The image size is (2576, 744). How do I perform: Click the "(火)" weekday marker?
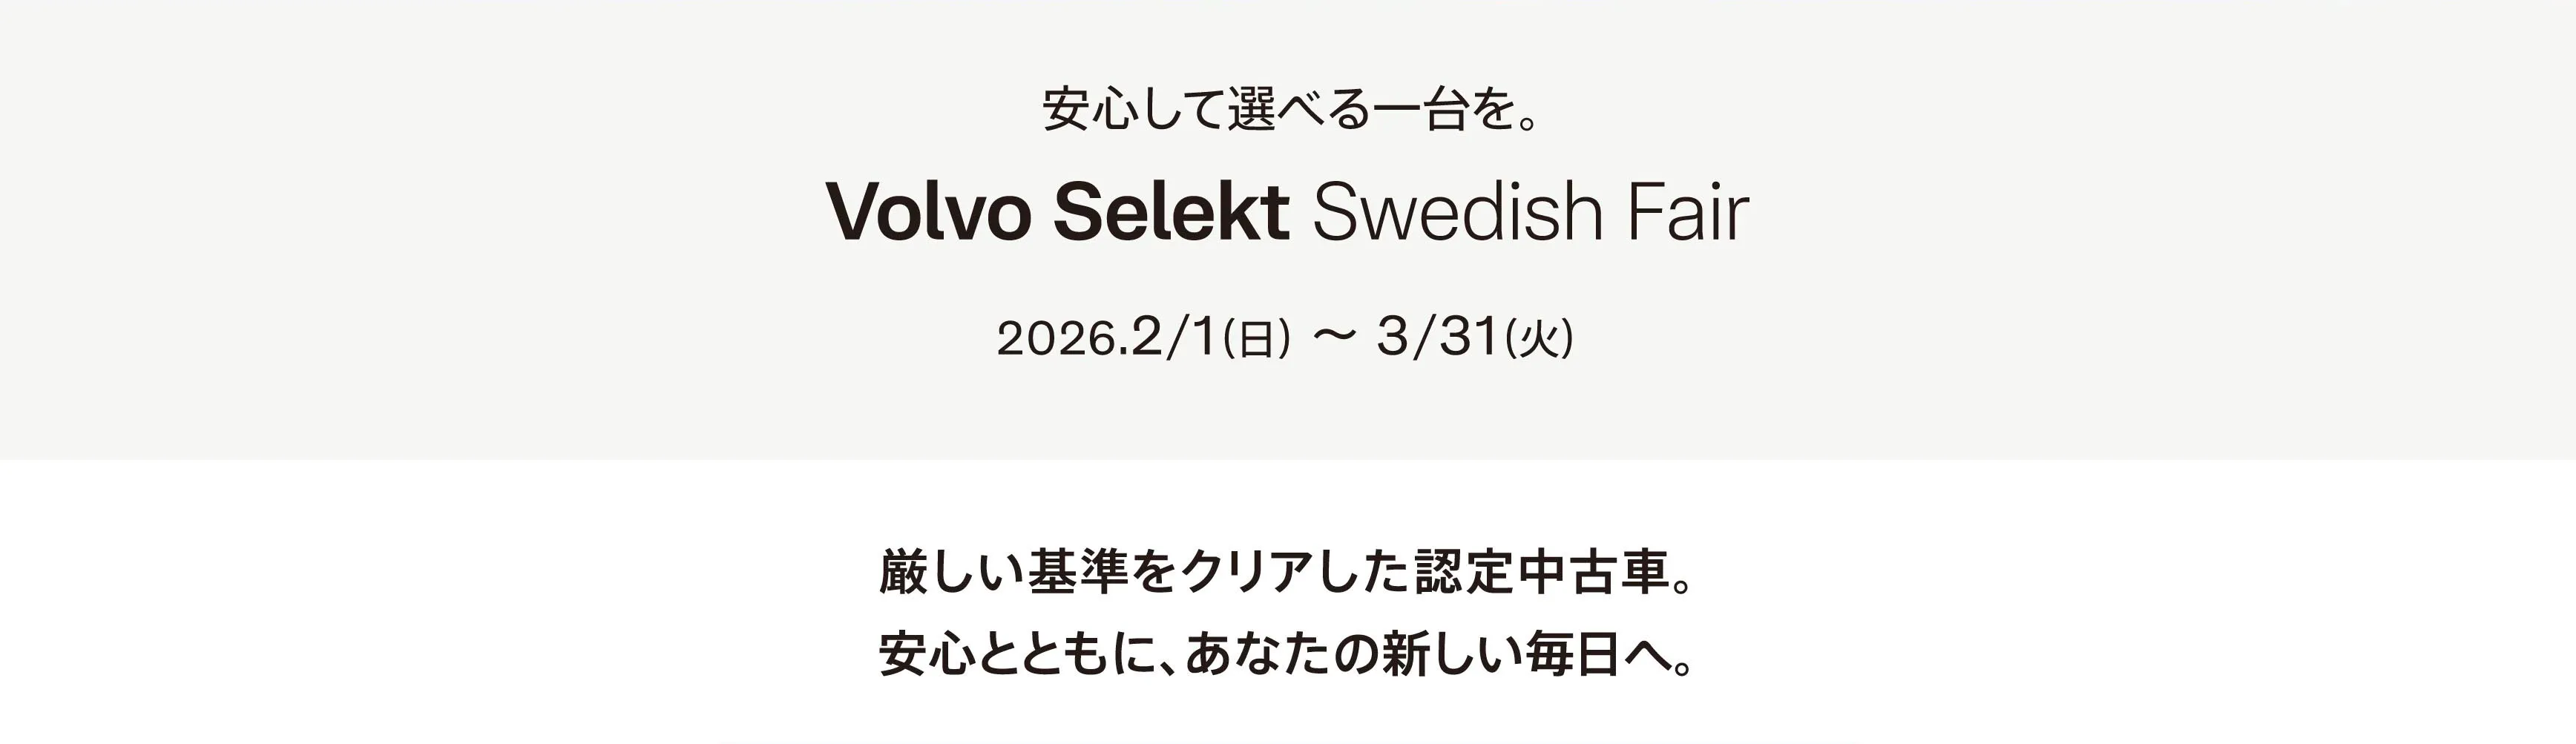click(1539, 340)
